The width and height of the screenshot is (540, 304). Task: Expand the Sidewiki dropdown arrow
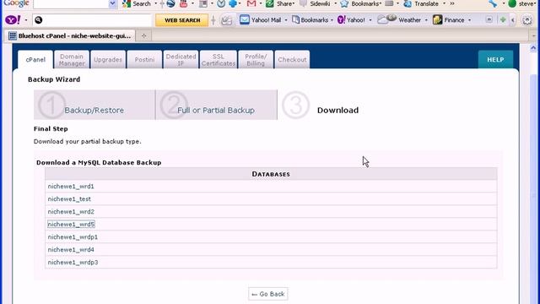tap(336, 3)
